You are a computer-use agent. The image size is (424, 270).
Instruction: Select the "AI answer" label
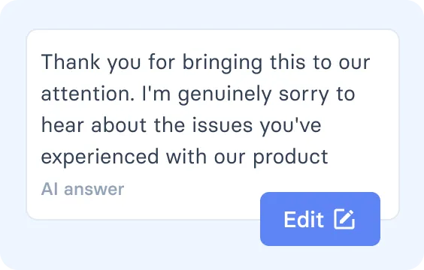pyautogui.click(x=83, y=189)
